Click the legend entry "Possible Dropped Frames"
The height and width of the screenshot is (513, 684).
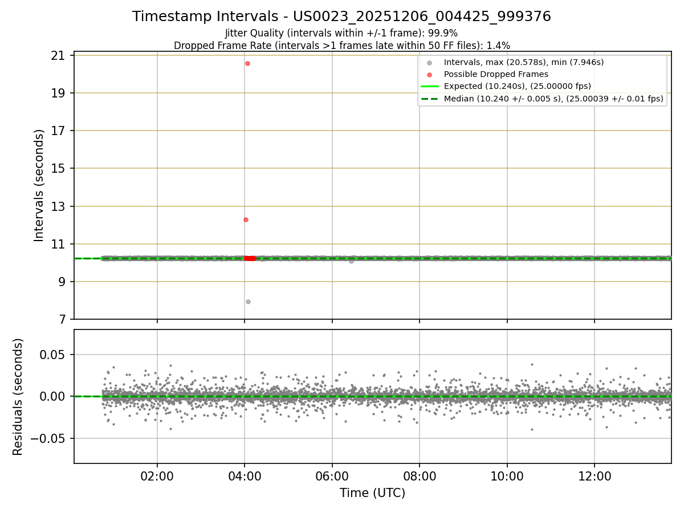coord(496,74)
